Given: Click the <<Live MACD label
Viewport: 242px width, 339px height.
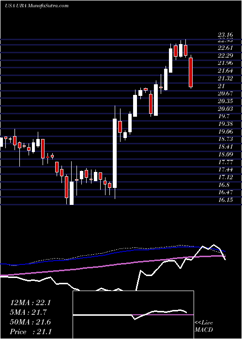Looking at the screenshot, I should tap(204, 326).
